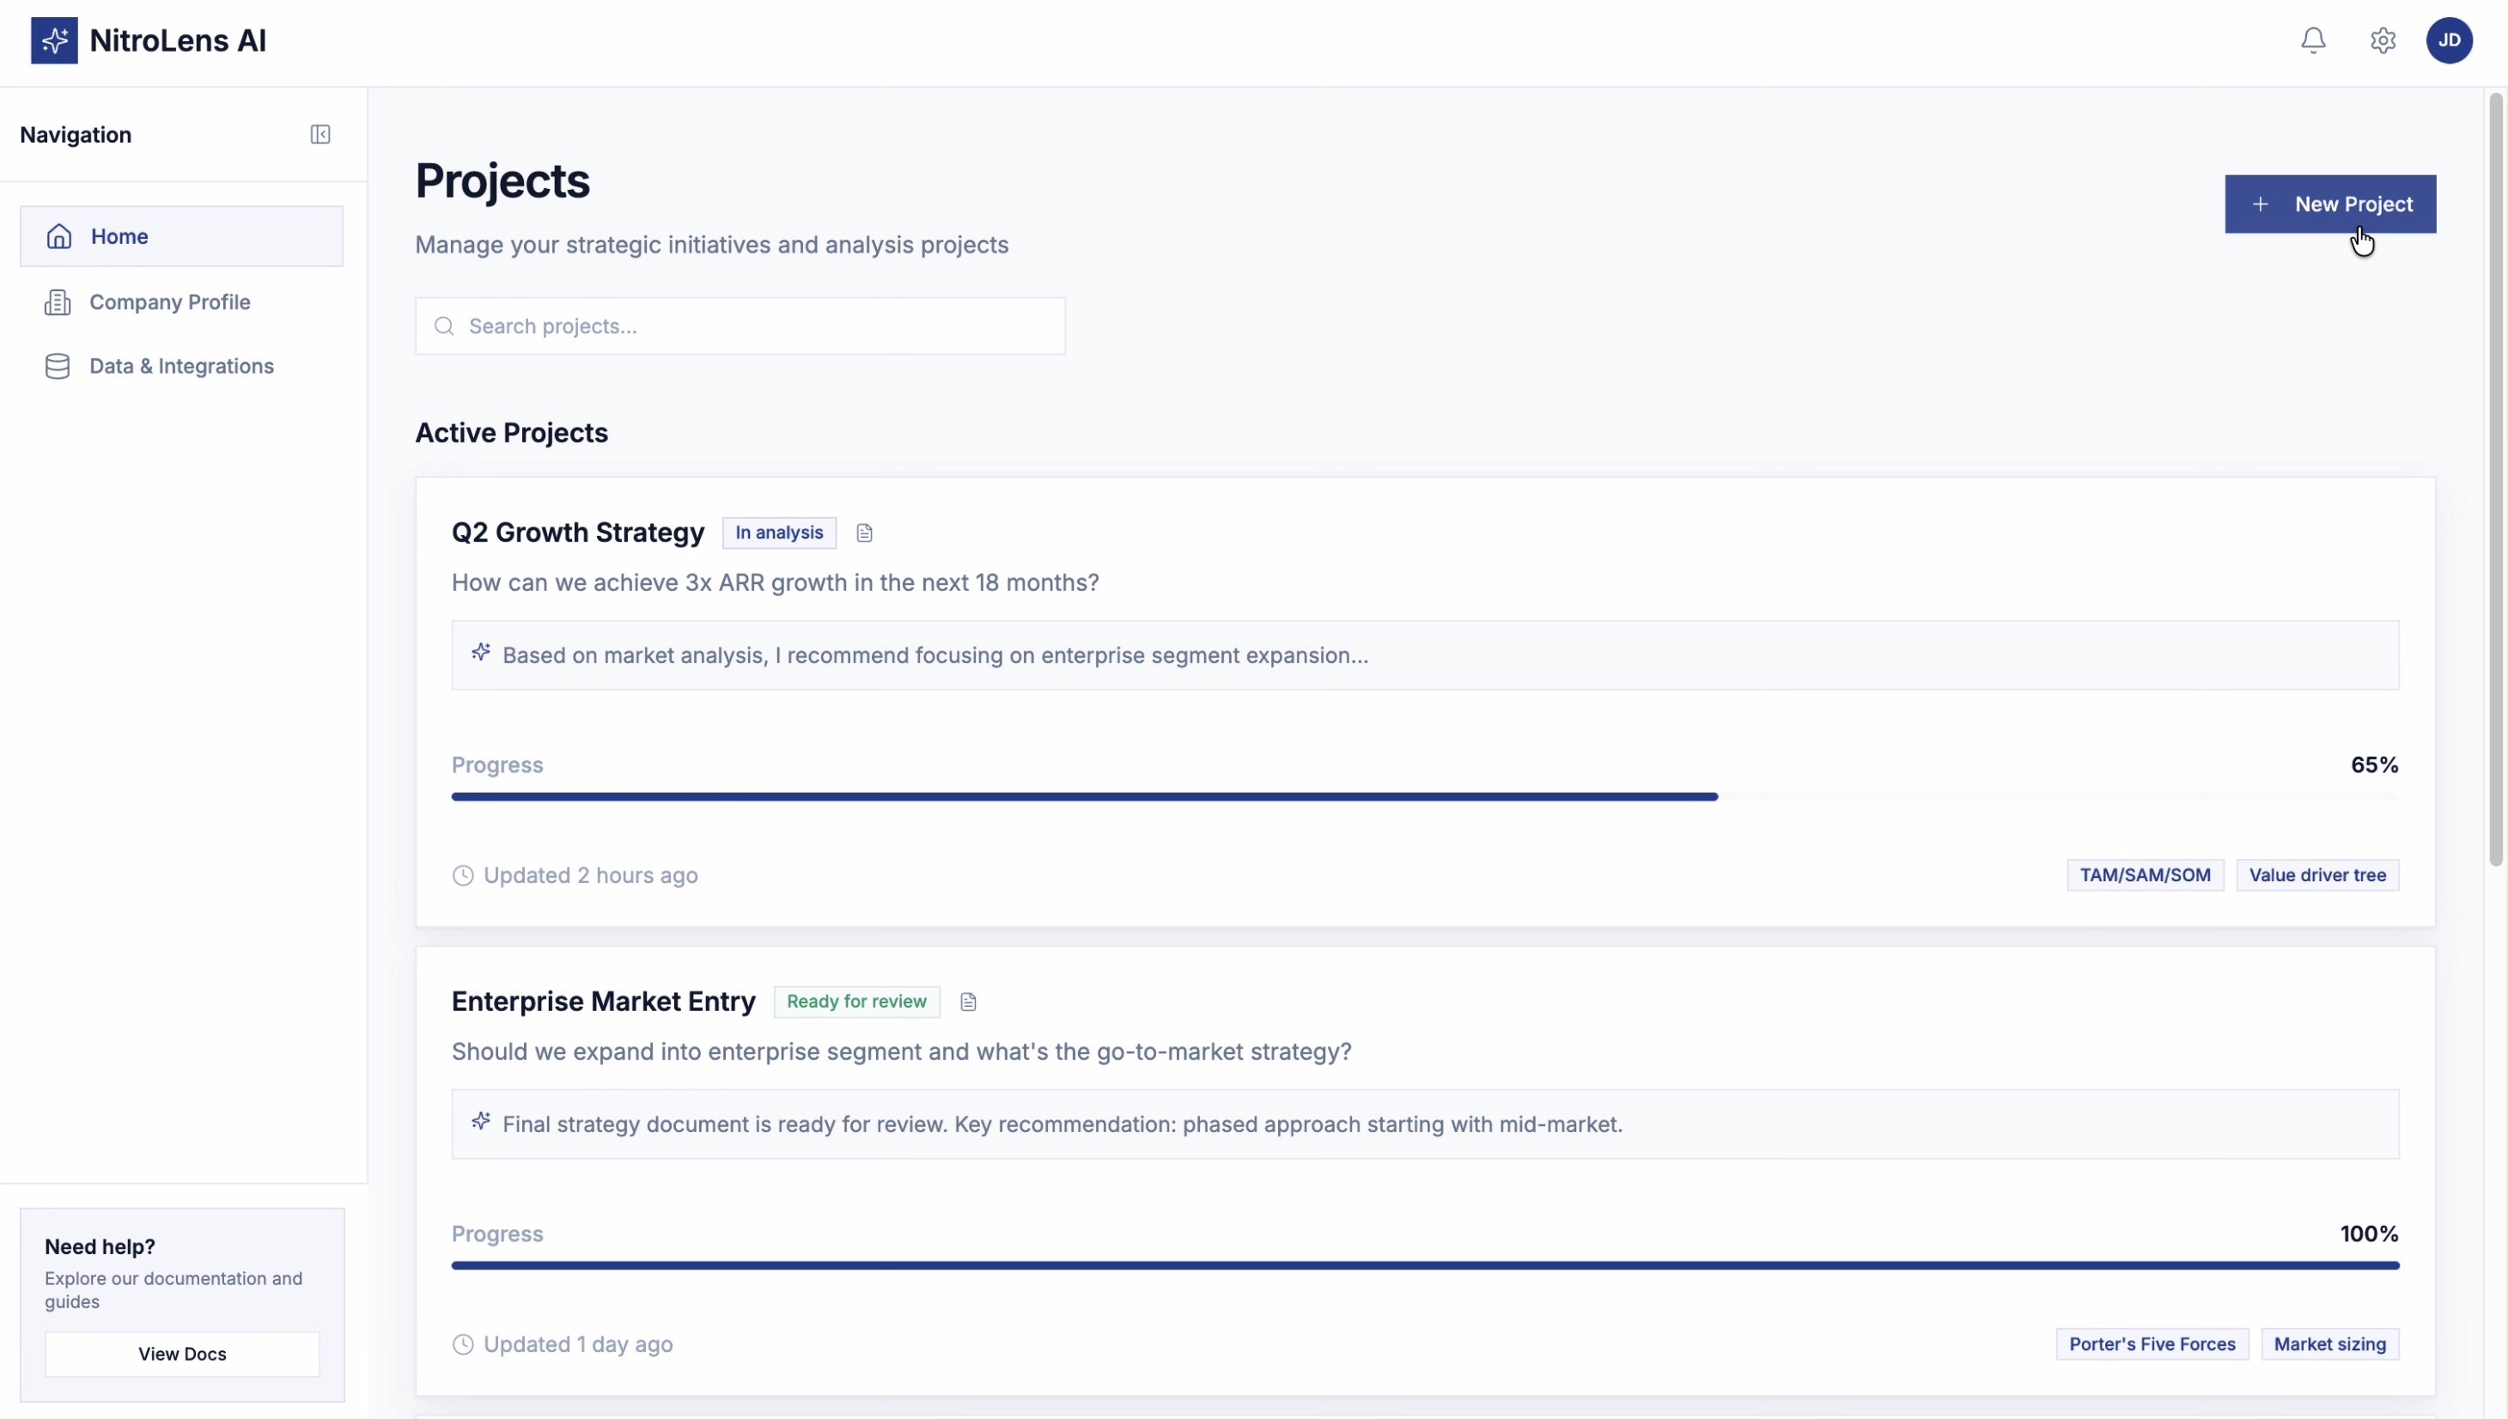Image resolution: width=2508 pixels, height=1419 pixels.
Task: Open document icon beside Enterprise Market Entry
Action: tap(967, 1002)
